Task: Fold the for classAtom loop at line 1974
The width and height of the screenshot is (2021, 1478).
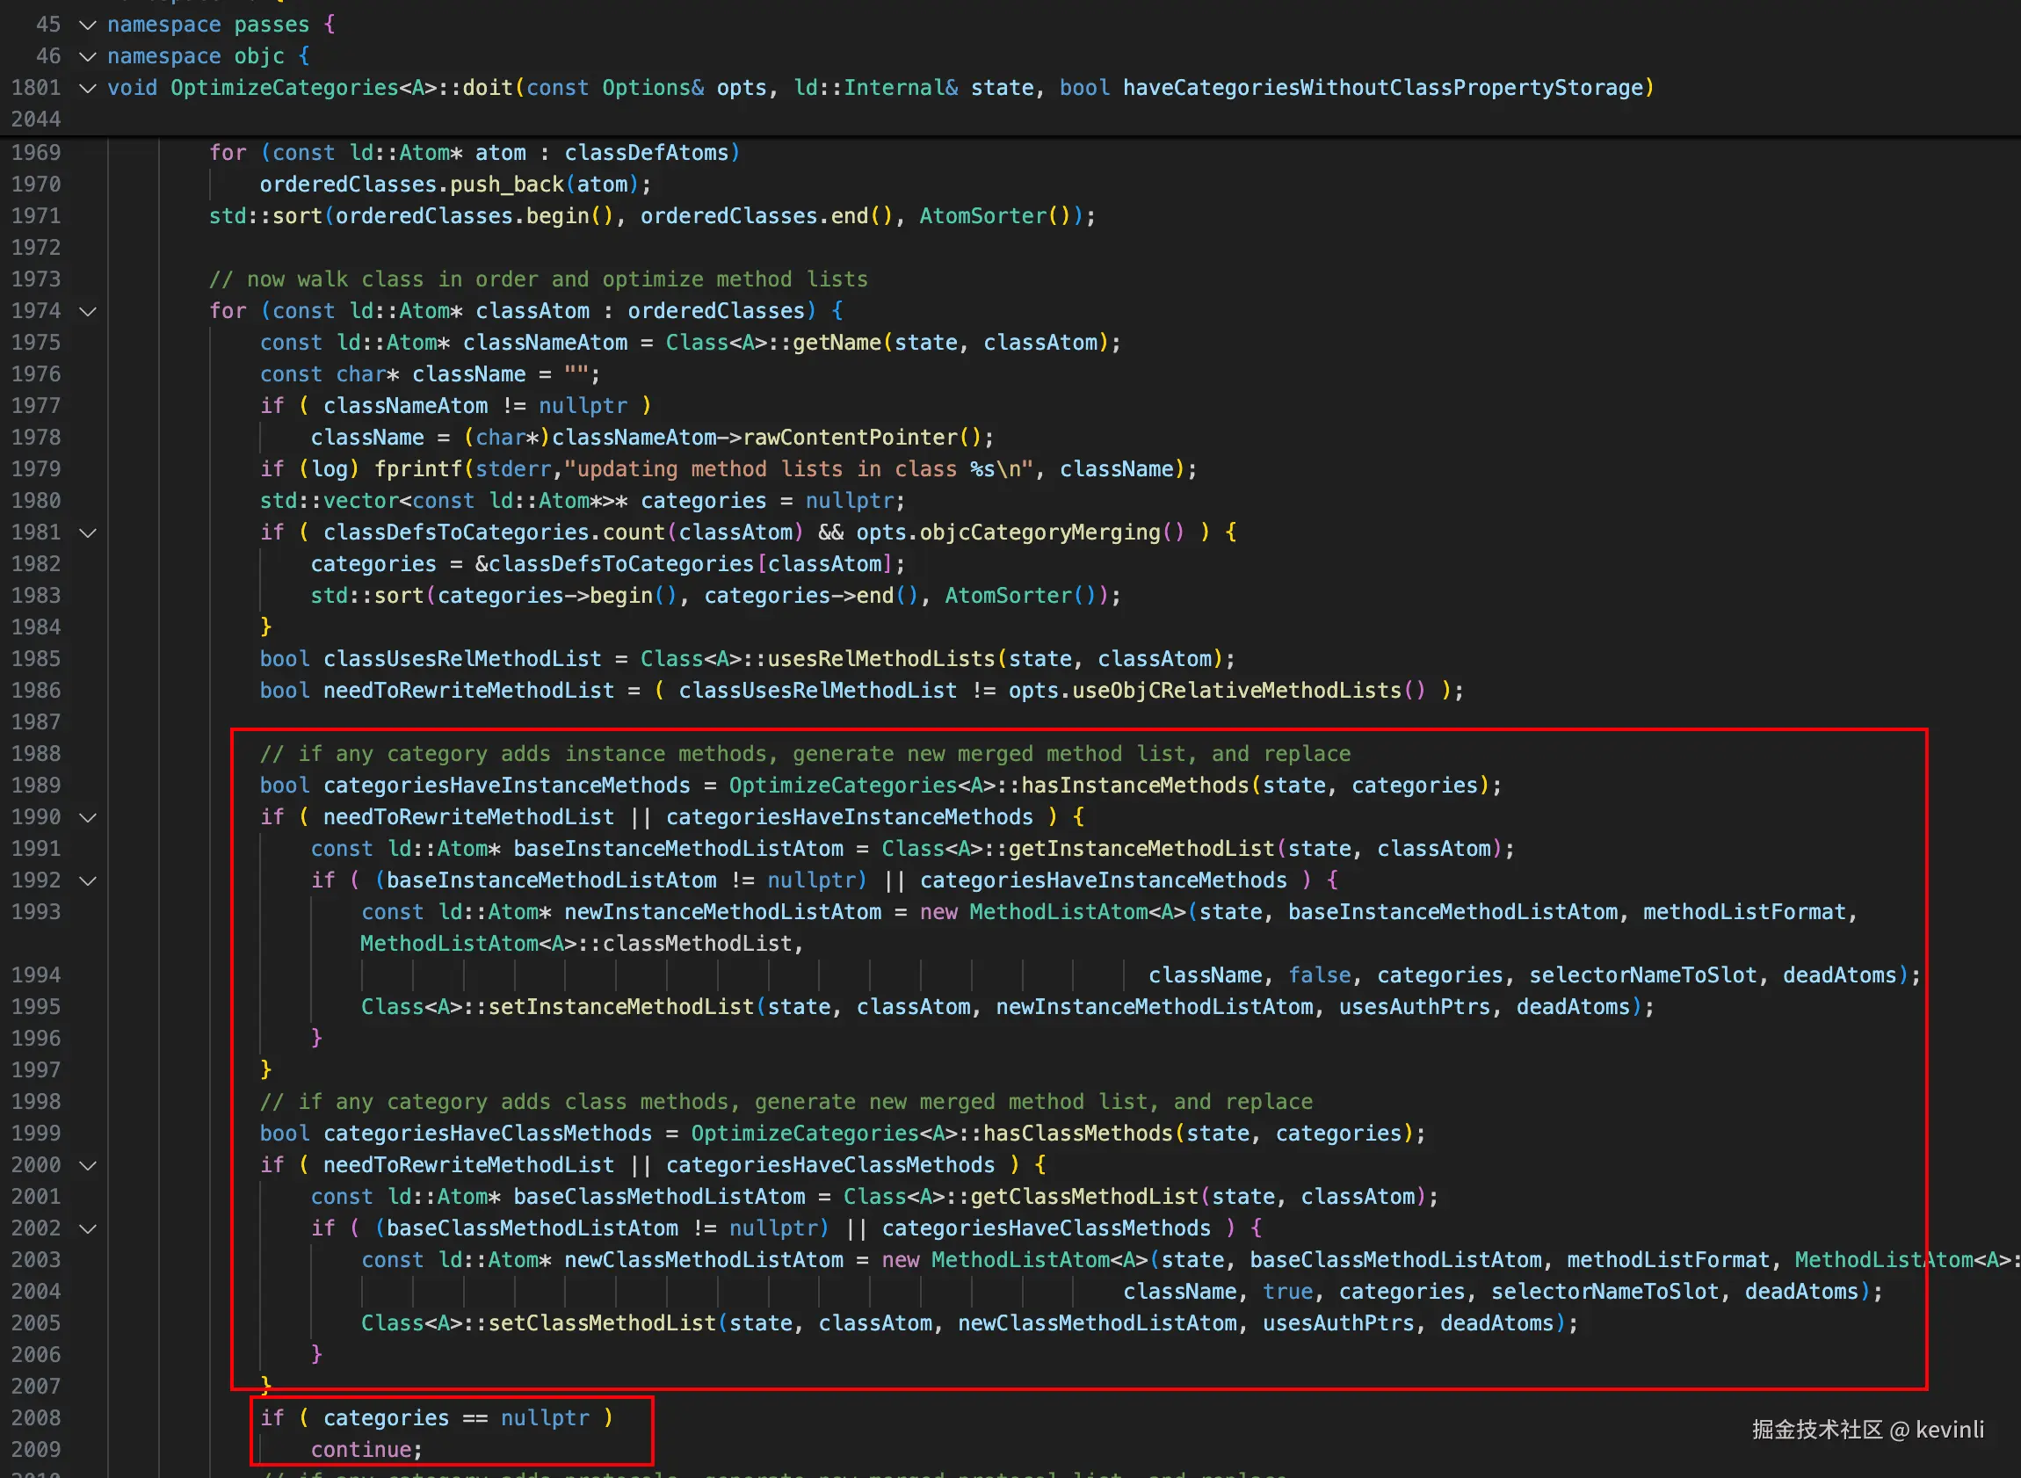Action: click(x=88, y=311)
